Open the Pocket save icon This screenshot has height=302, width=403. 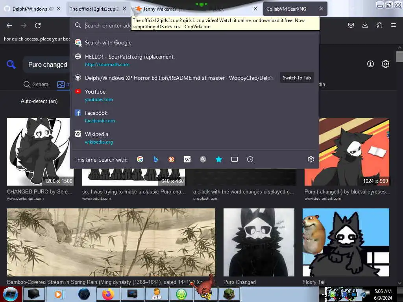pos(351,25)
